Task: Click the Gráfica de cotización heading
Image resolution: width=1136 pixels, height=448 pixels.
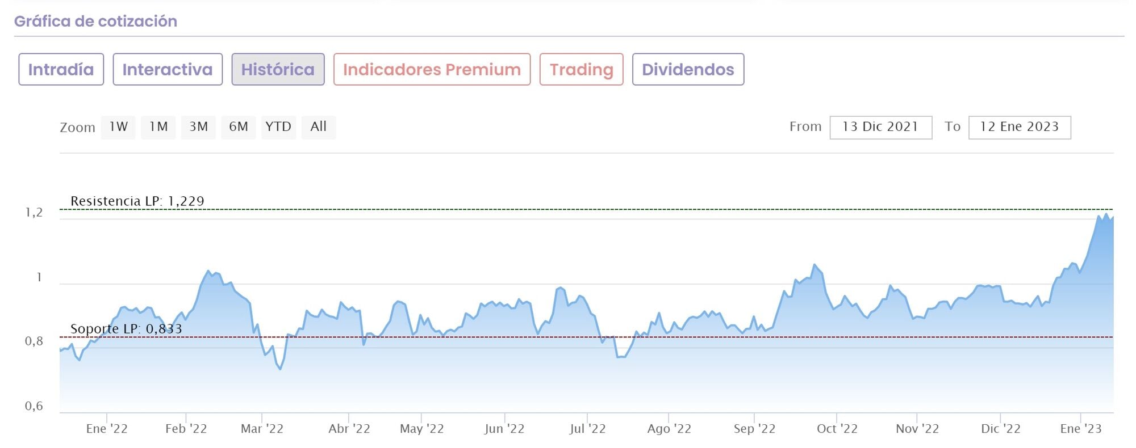Action: [x=95, y=21]
